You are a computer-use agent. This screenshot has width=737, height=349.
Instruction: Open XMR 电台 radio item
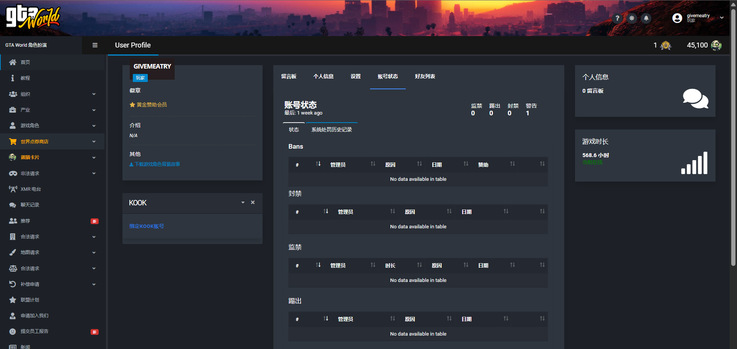(52, 189)
